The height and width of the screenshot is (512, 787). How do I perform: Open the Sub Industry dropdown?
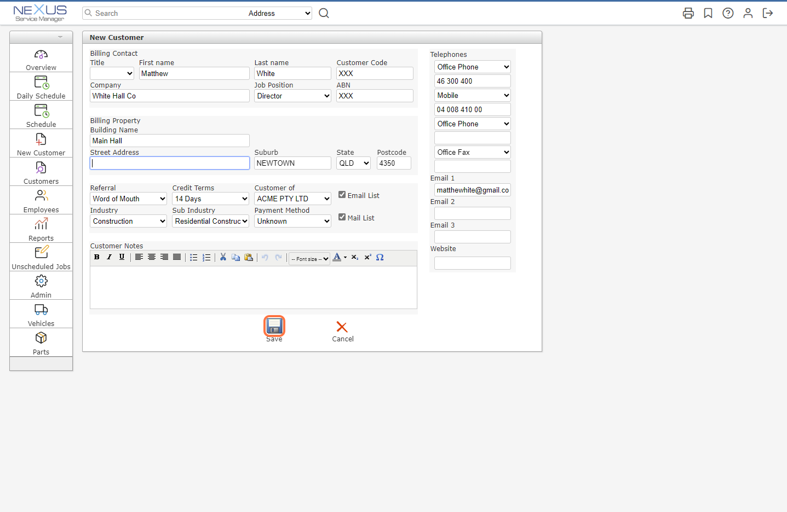(x=210, y=221)
